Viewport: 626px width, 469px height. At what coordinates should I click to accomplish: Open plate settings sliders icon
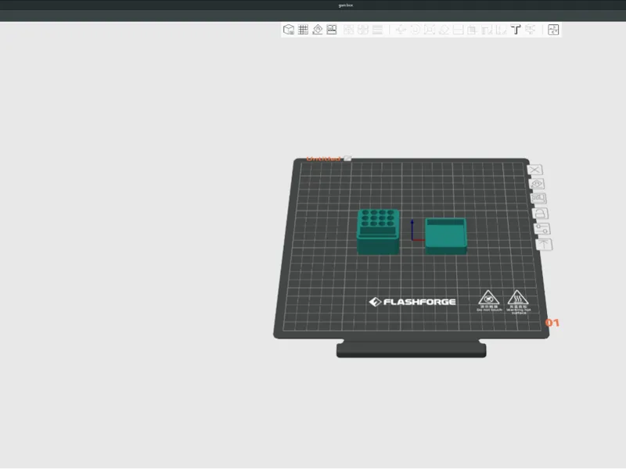tap(542, 228)
